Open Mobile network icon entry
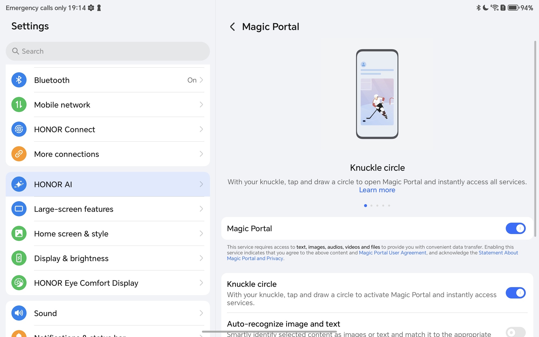Image resolution: width=539 pixels, height=337 pixels. pos(19,105)
